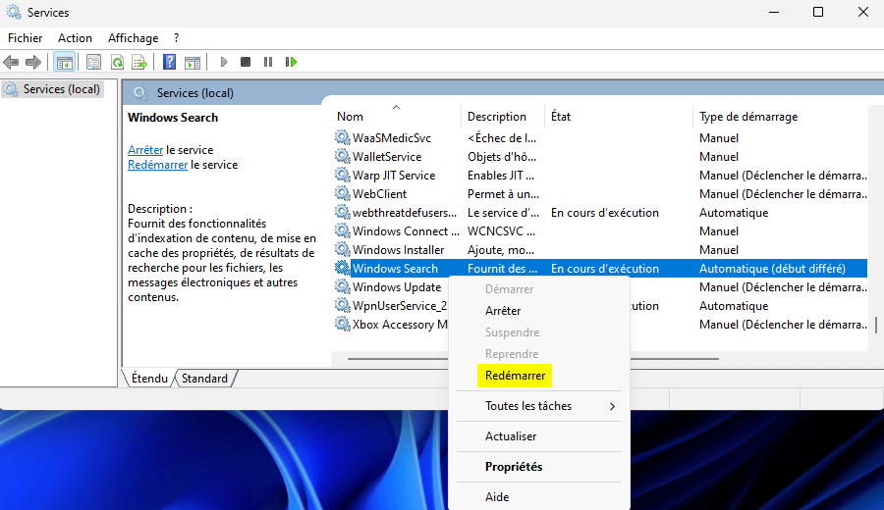This screenshot has width=884, height=510.
Task: Click the gear icon beside WalletService
Action: 342,156
